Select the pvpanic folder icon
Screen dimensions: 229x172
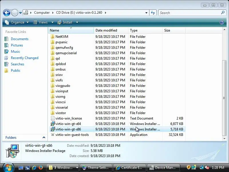[52, 42]
